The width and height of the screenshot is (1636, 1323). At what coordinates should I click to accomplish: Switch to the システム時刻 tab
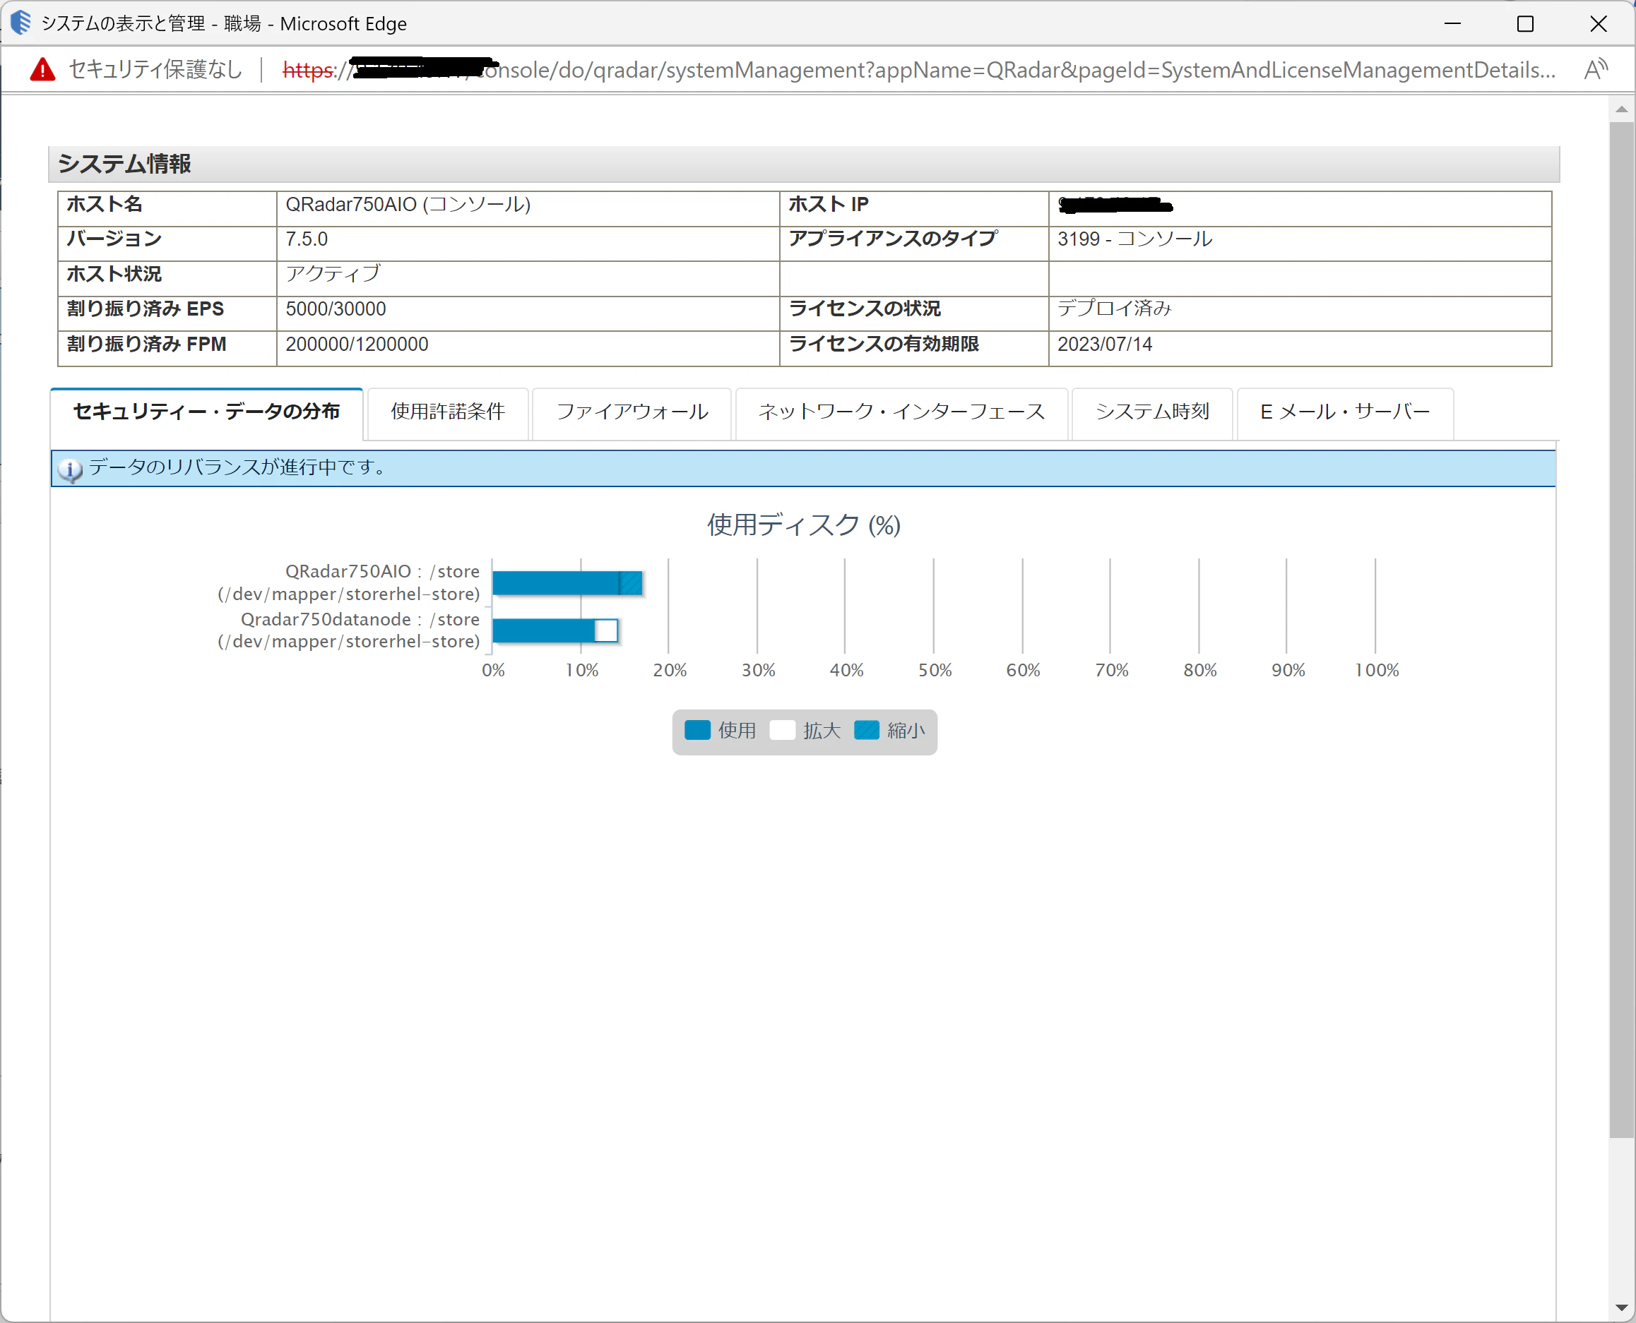point(1152,412)
